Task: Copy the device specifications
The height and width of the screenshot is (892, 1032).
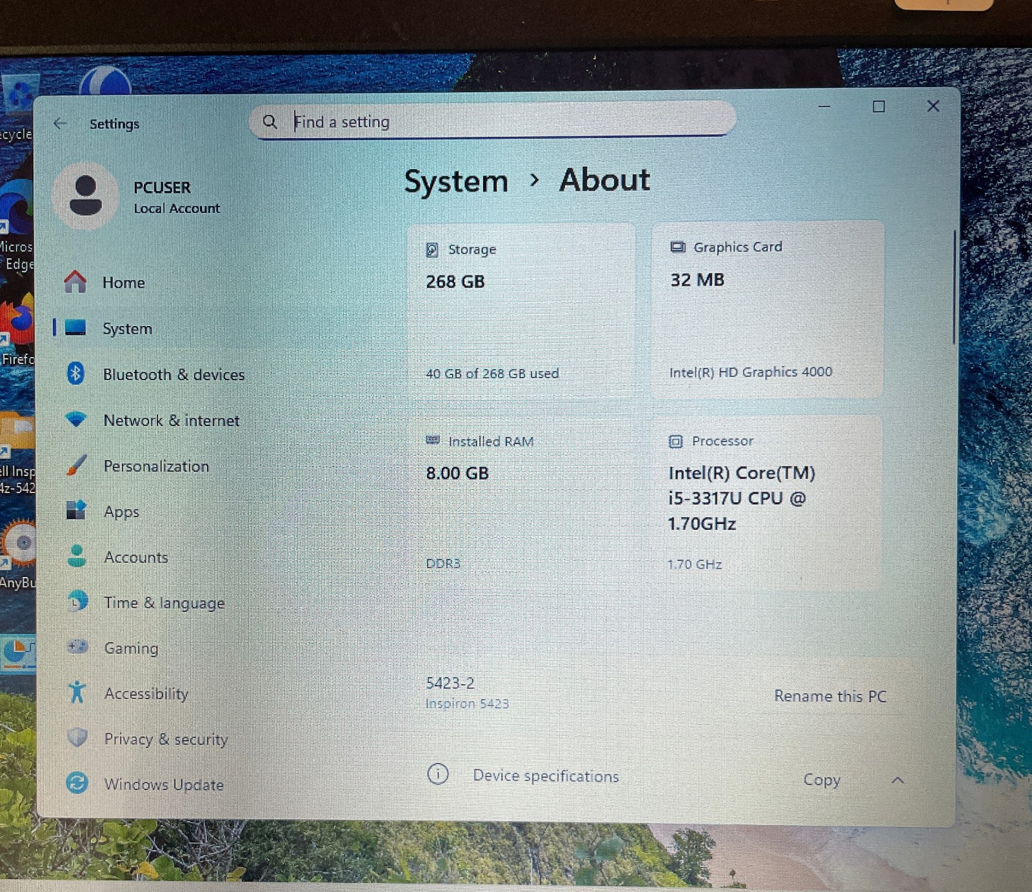Action: [x=822, y=780]
